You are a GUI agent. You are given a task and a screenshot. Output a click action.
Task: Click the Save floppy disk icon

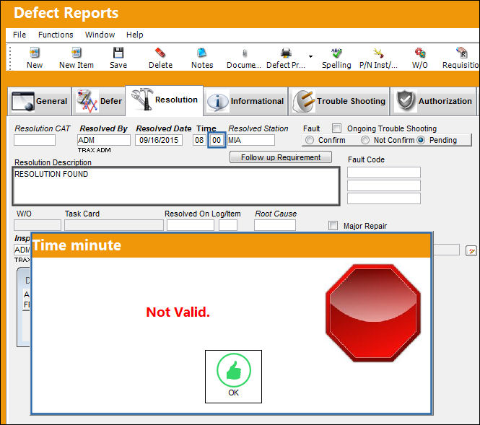118,53
